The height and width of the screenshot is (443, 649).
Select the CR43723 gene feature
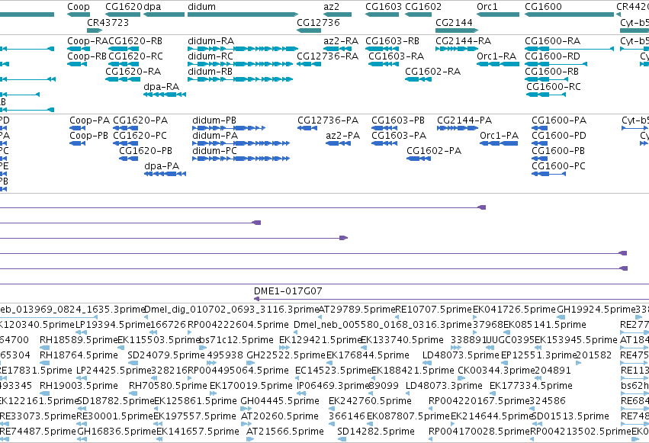(95, 30)
